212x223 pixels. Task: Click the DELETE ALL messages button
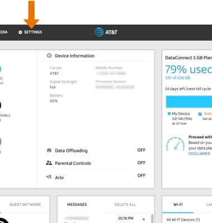click(x=125, y=205)
